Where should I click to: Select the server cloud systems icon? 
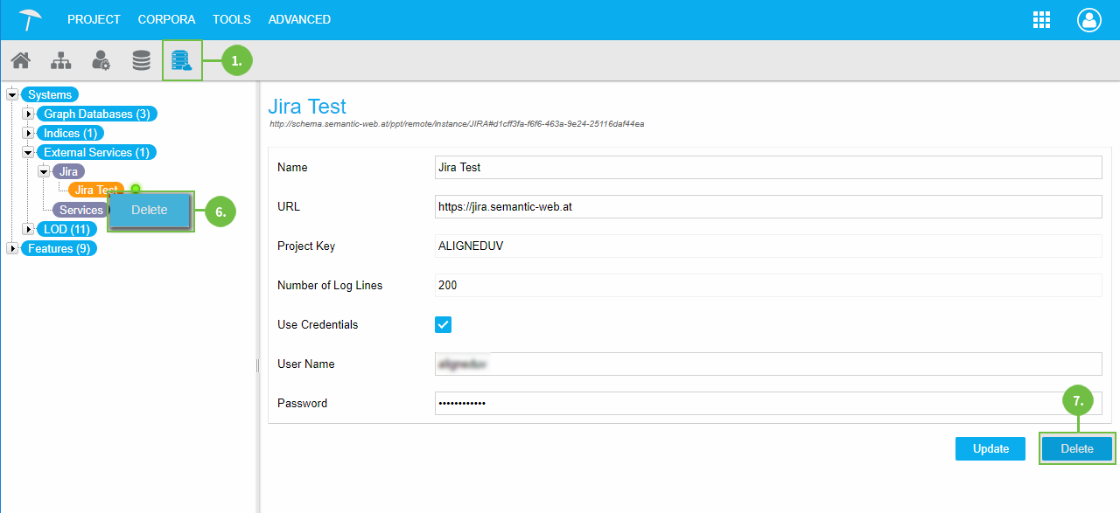click(x=181, y=60)
